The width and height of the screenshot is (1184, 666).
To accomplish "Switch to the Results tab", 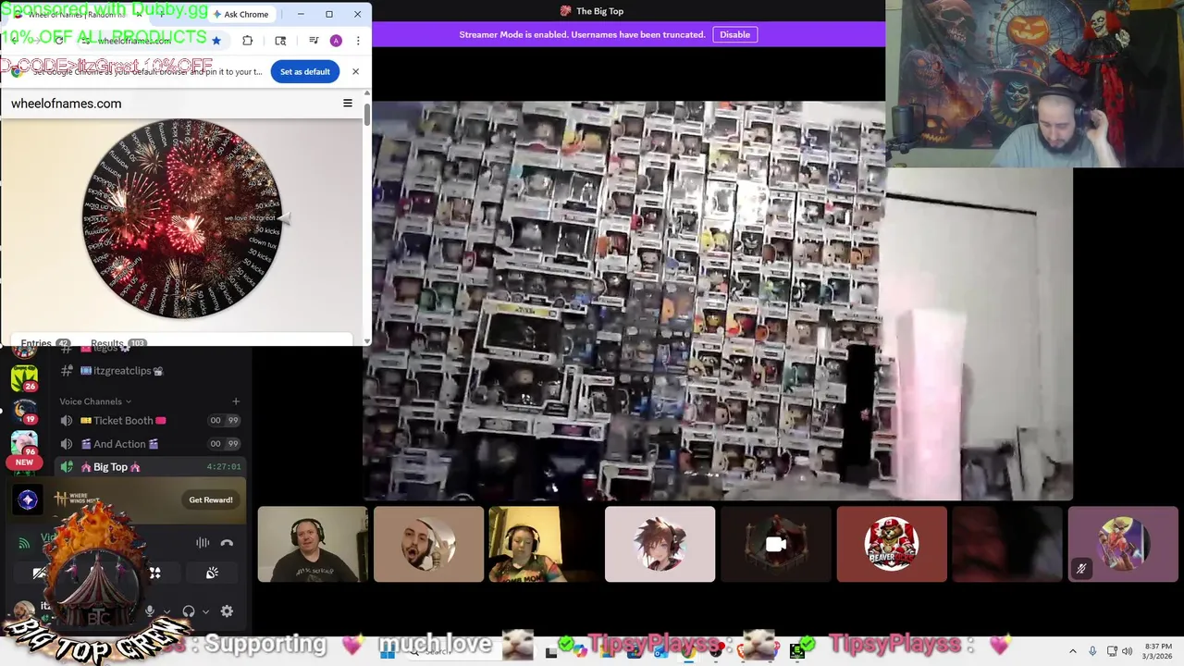I will (x=118, y=343).
